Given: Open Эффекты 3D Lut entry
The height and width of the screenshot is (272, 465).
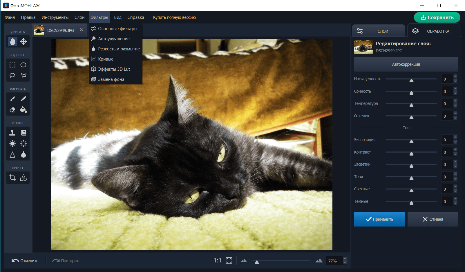Looking at the screenshot, I should (x=115, y=69).
